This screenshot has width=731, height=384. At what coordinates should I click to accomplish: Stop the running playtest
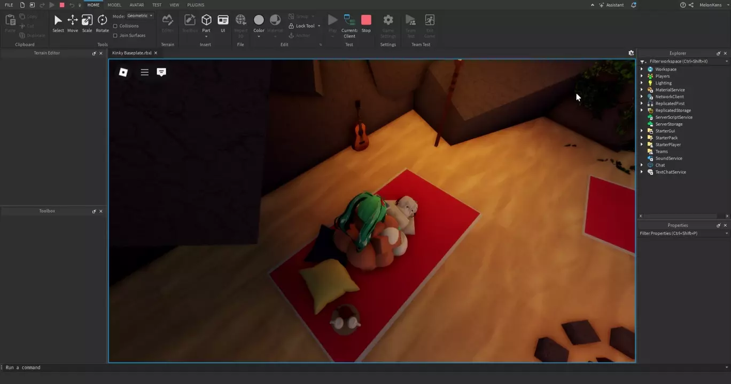366,23
